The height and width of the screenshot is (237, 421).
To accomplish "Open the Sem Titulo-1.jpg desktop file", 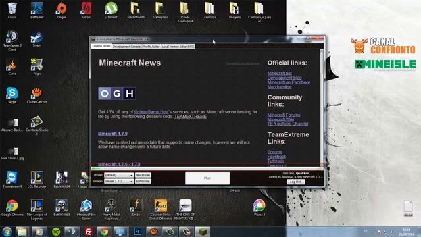I will click(12, 154).
